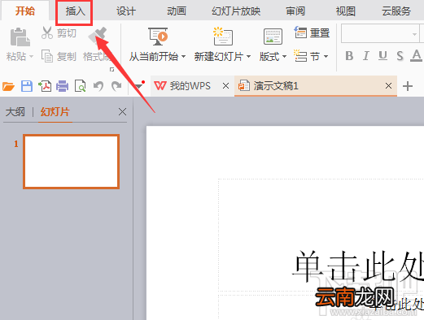Click the Save floppy disk icon
424x320 pixels.
click(27, 86)
